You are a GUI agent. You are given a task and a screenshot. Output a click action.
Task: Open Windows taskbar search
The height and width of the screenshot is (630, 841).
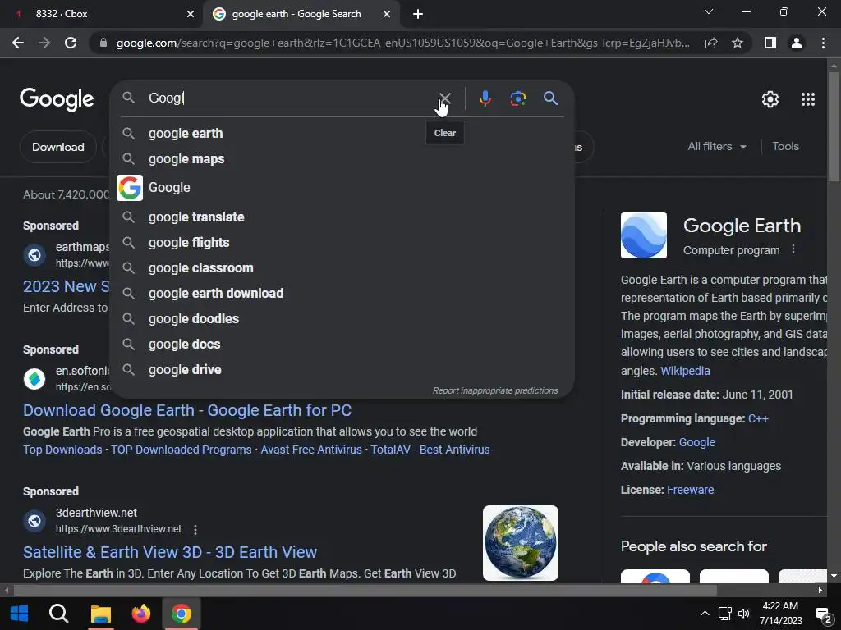(59, 614)
